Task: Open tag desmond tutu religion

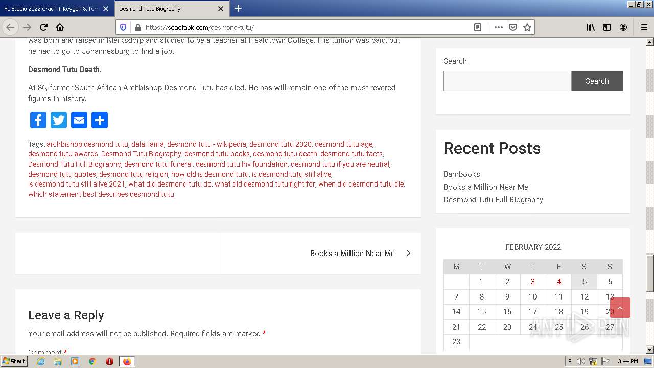Action: tap(133, 174)
